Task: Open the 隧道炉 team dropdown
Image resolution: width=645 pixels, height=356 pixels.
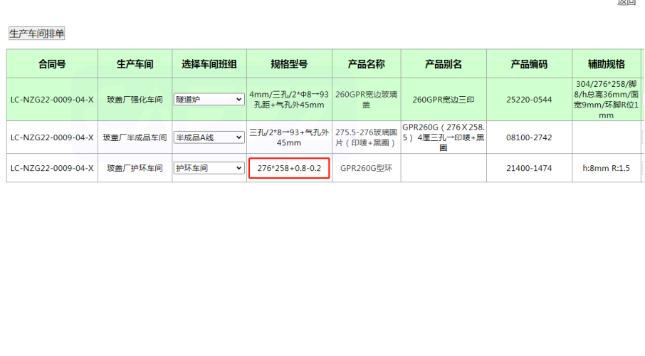Action: 209,100
